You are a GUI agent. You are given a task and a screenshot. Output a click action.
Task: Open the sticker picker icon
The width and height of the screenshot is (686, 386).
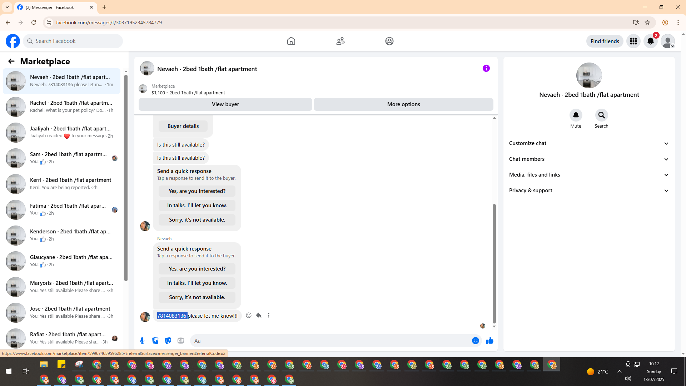click(x=168, y=341)
